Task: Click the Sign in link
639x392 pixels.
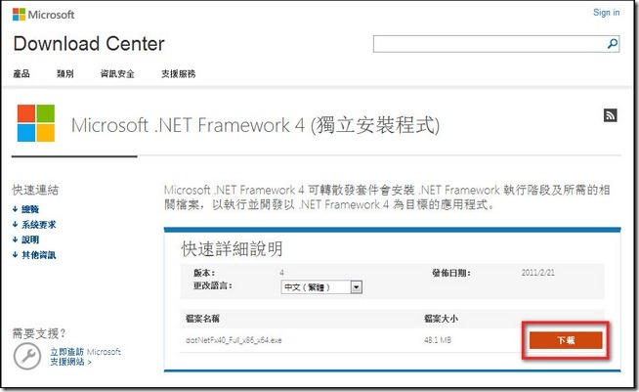Action: pyautogui.click(x=606, y=13)
